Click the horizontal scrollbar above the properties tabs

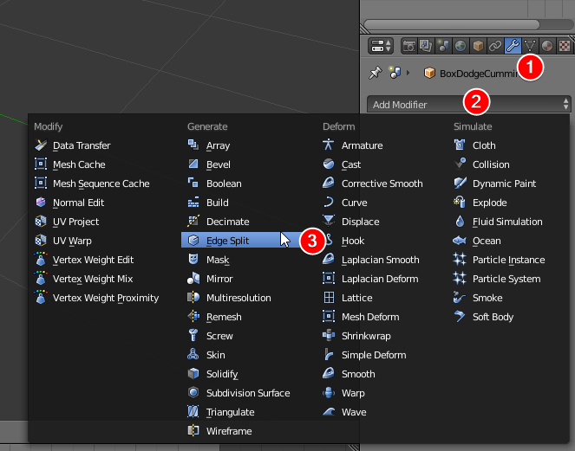[452, 25]
